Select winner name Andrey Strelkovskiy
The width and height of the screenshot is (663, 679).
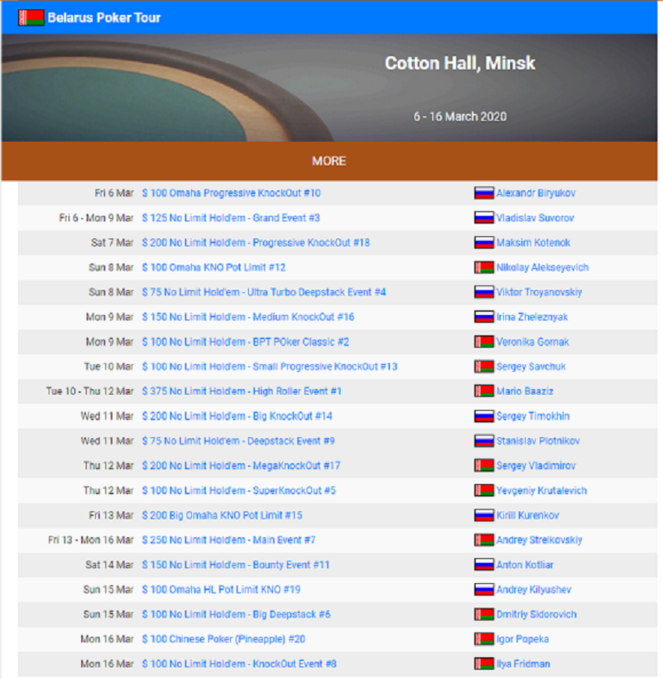point(540,540)
